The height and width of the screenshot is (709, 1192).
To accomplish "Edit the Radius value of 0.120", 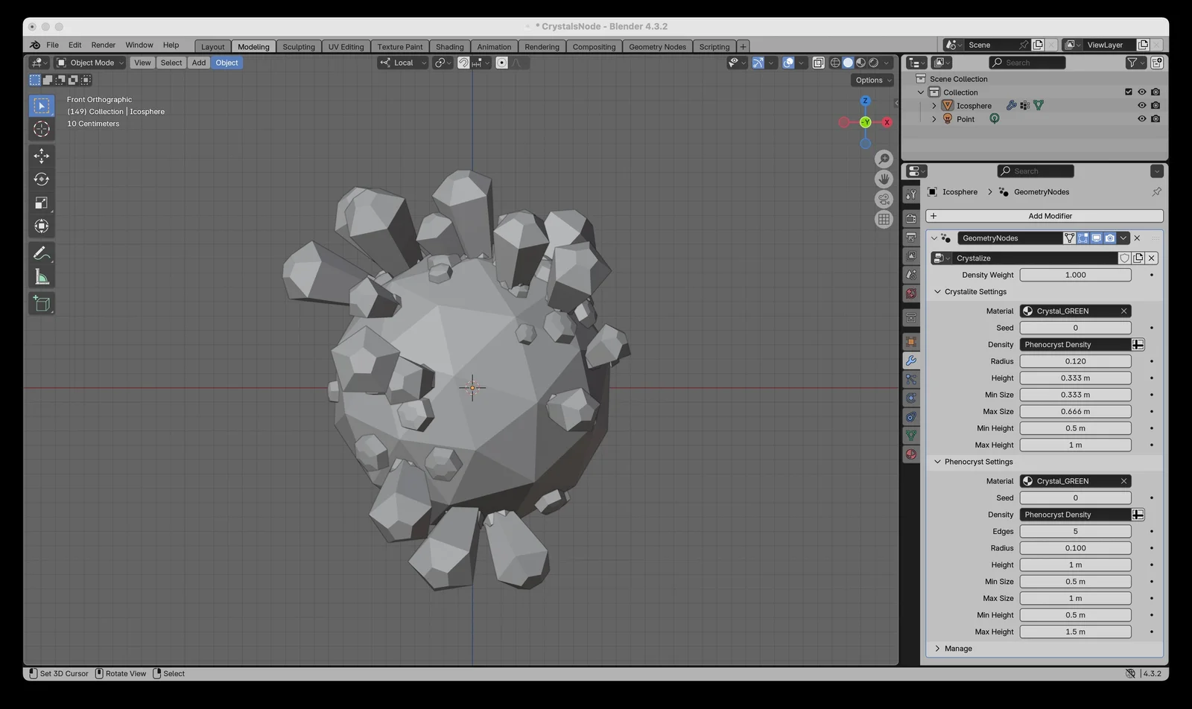I will coord(1075,360).
